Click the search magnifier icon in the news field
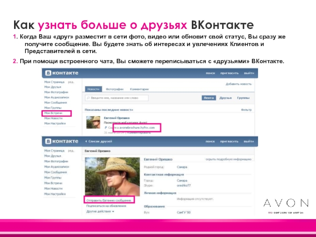Viewport: 316px width, 237px height. pyautogui.click(x=88, y=98)
